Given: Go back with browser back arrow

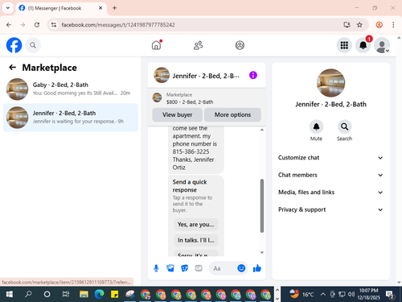Looking at the screenshot, I should click(x=9, y=25).
